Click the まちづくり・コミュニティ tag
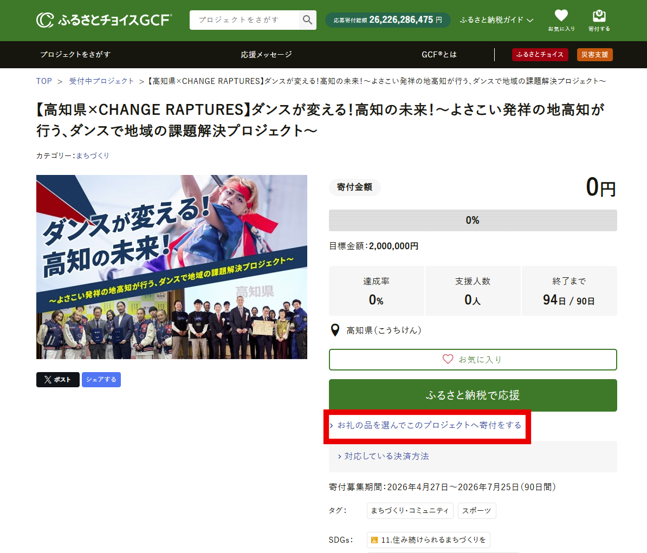The height and width of the screenshot is (553, 647). click(x=410, y=511)
